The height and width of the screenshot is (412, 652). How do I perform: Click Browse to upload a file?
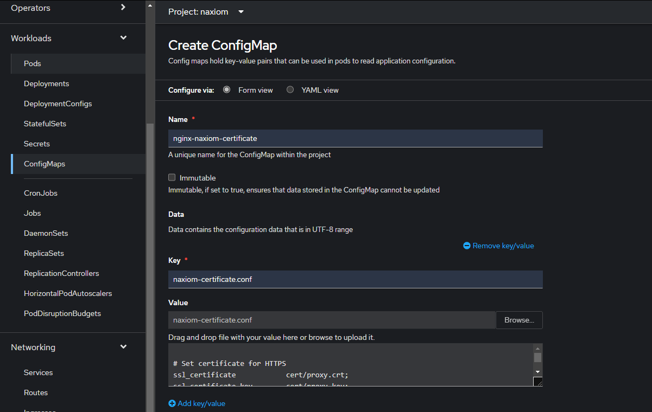tap(519, 320)
